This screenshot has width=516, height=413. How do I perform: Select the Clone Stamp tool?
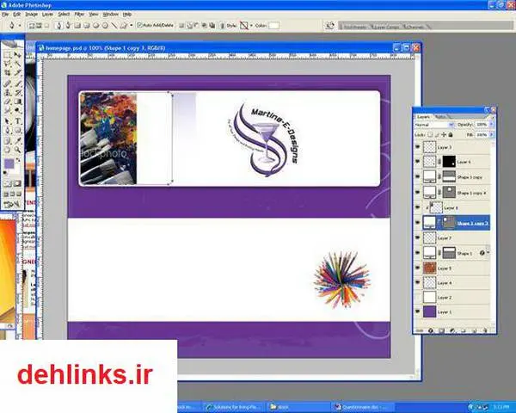(7, 92)
